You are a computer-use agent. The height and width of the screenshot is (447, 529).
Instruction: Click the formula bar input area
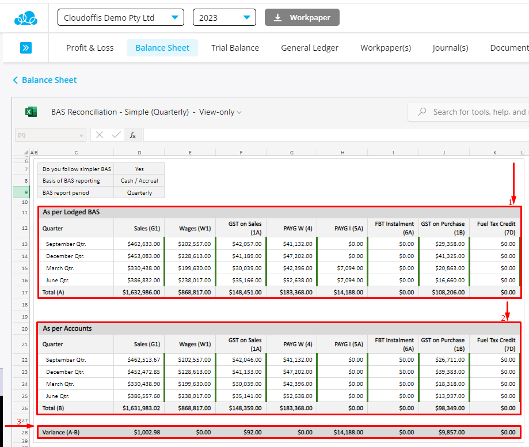point(336,135)
